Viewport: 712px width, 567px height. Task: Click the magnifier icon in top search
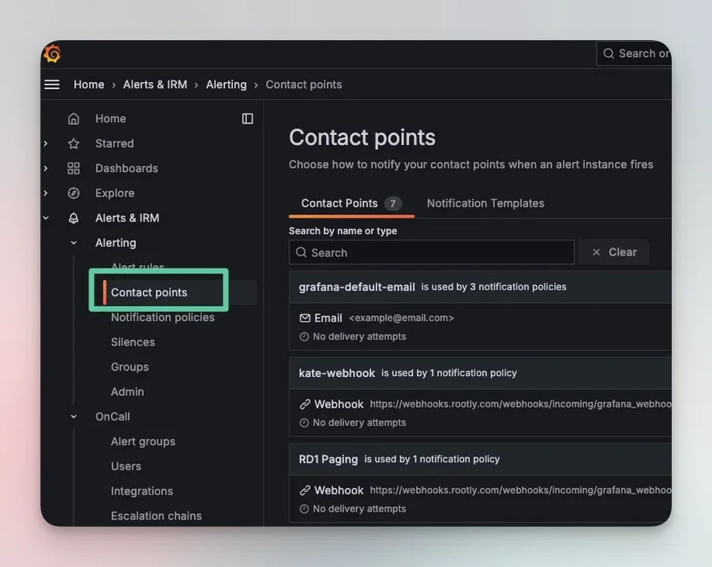pos(609,54)
